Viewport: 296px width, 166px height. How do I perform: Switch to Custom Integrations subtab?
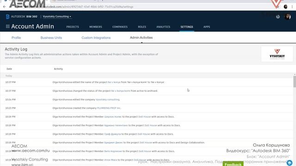coord(96,38)
